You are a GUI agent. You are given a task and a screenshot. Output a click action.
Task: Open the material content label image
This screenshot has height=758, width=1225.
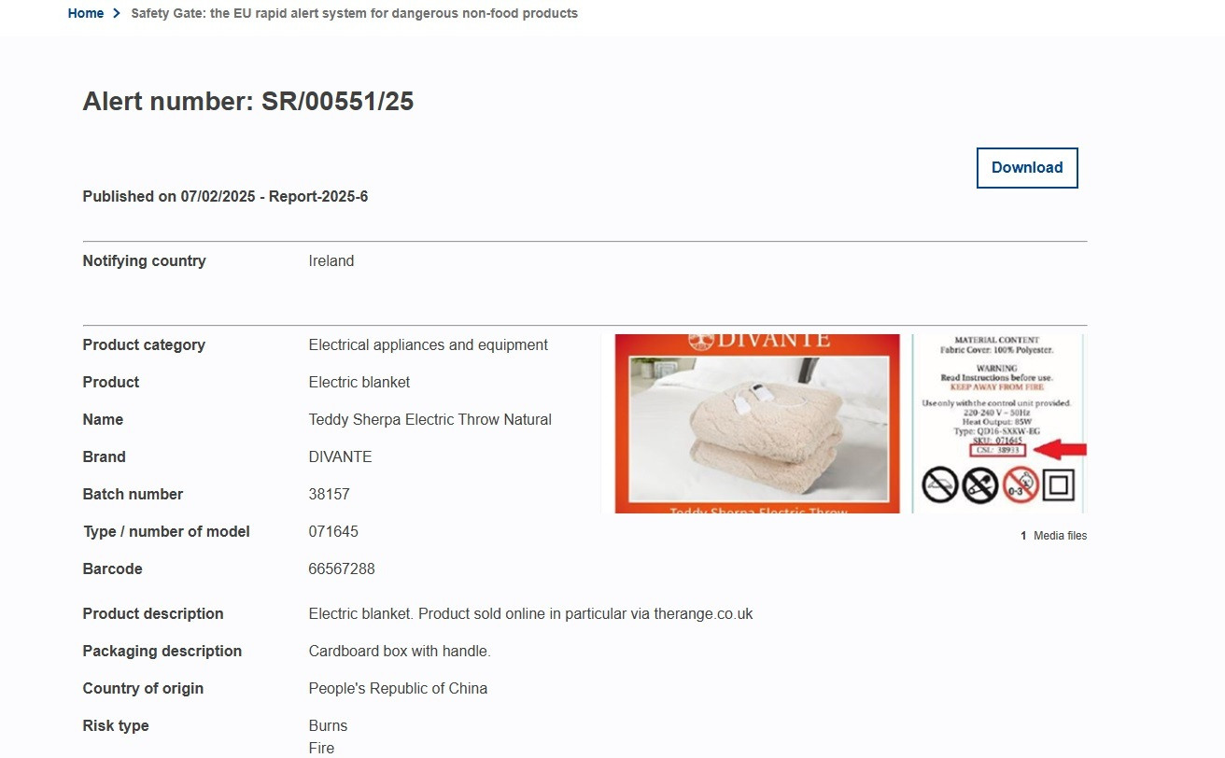998,424
